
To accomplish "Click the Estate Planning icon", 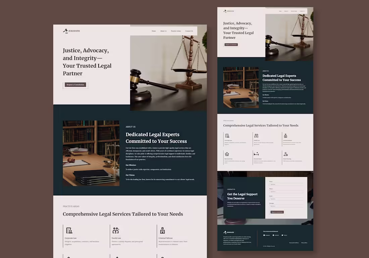I will click(286, 154).
